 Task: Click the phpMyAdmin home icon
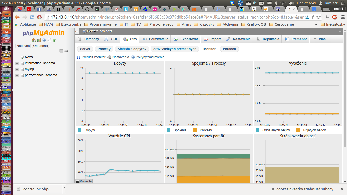(34, 40)
